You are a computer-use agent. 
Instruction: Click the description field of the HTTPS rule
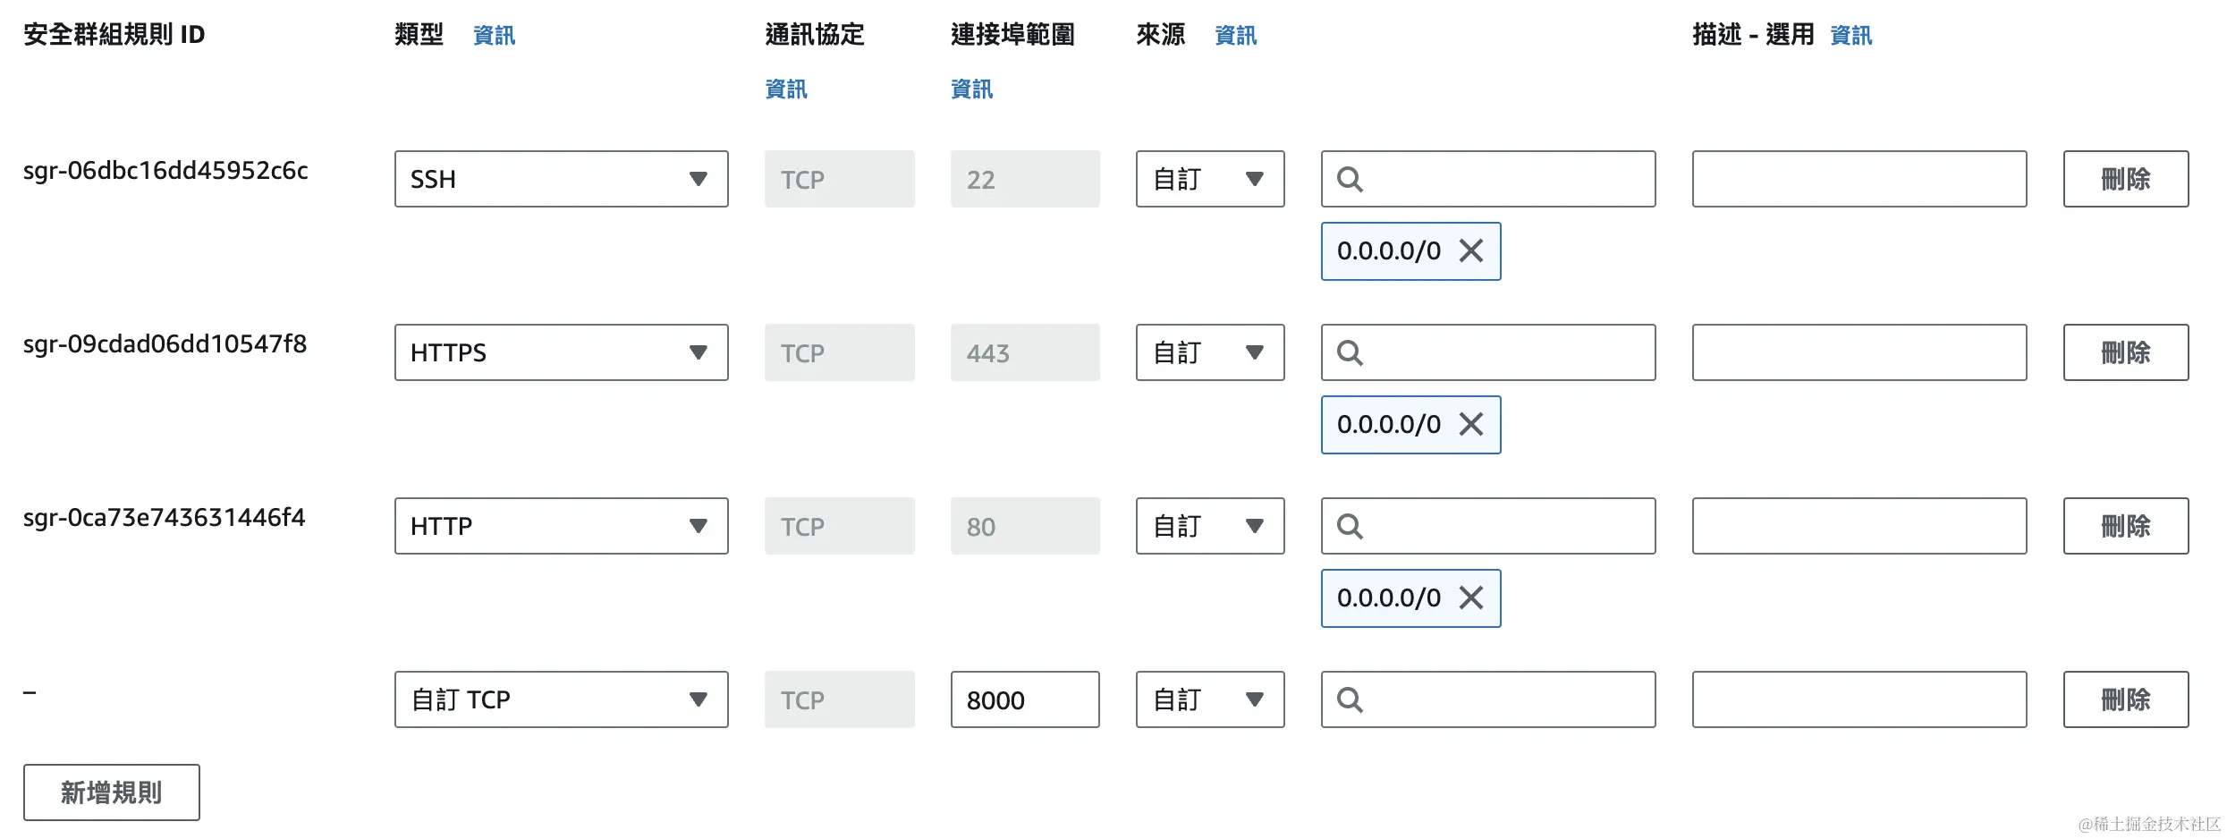pos(1859,352)
